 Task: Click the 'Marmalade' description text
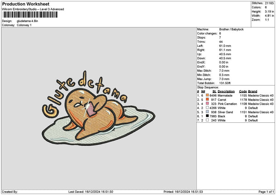tap(225, 95)
